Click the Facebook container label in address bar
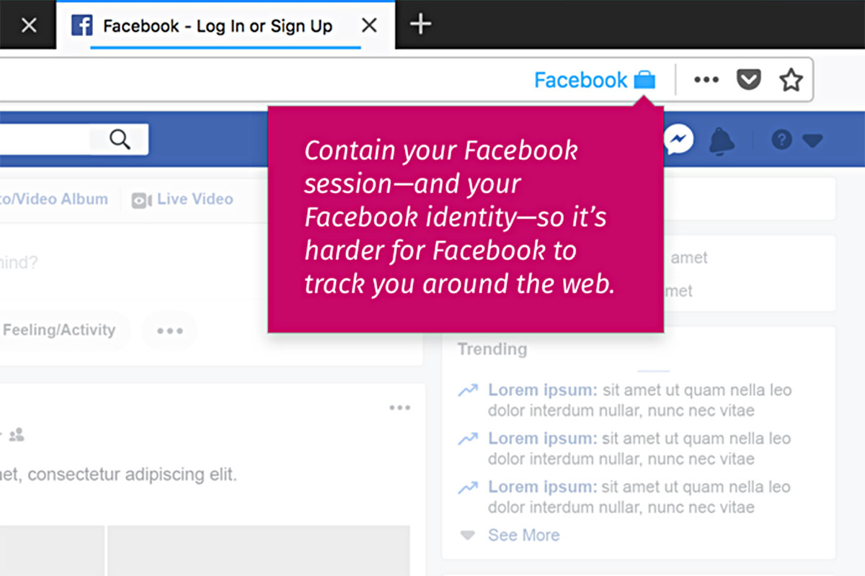Screen dimensions: 865x576 tap(580, 80)
